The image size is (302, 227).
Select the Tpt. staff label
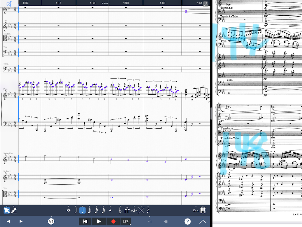(5, 20)
